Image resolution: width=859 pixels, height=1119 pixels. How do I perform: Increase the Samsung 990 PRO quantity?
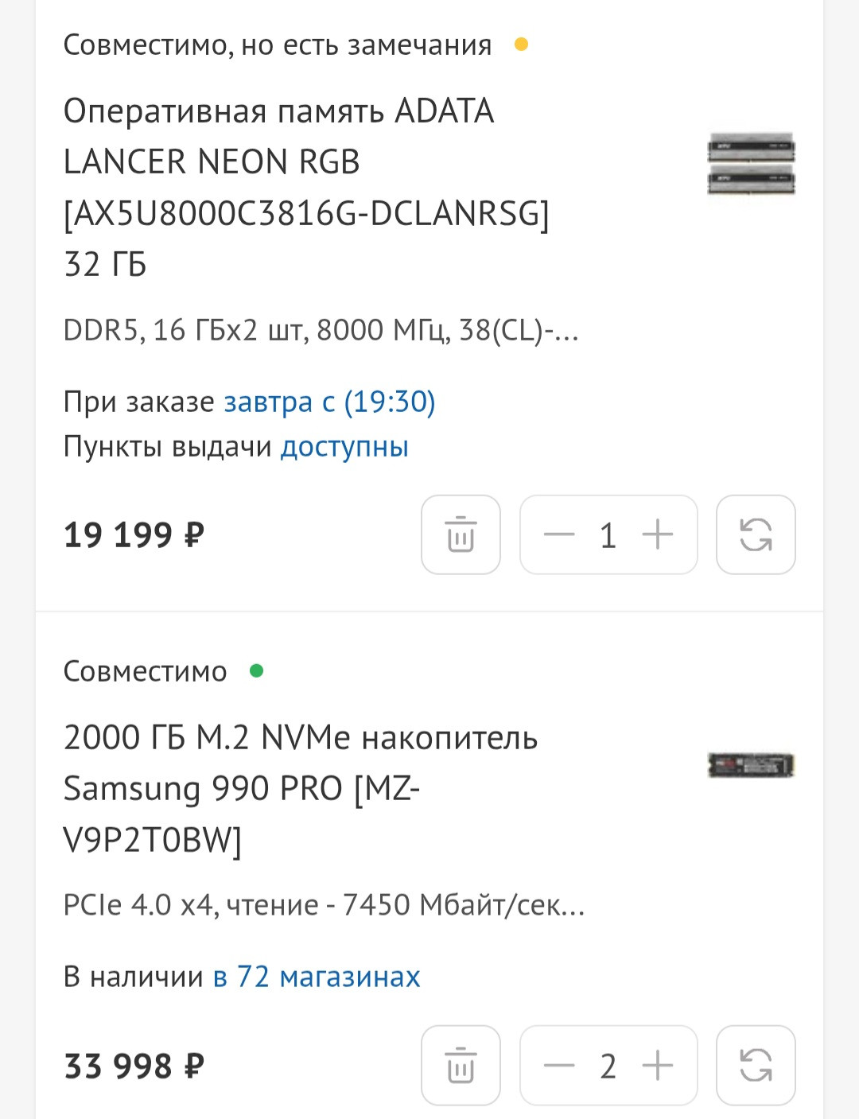[658, 1066]
